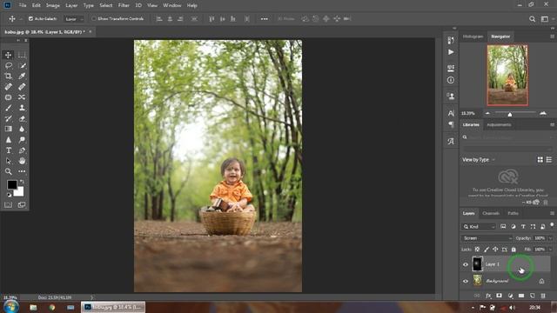Viewport: 557px width, 313px height.
Task: Create a new group folder
Action: [521, 296]
